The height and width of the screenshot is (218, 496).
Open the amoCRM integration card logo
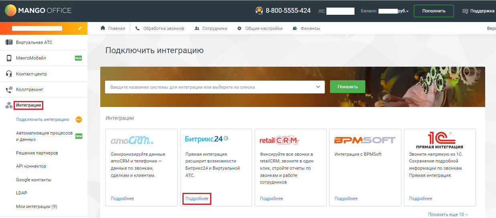pos(132,140)
